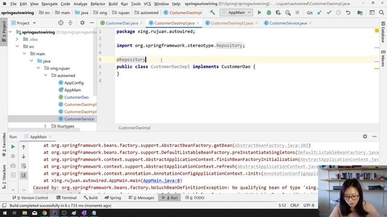Open Project view selector dropdown
Screen dimensions: 387x217
24,23
